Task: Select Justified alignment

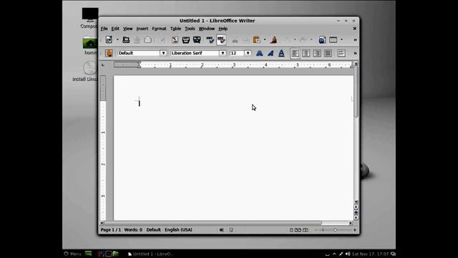Action: [328, 53]
